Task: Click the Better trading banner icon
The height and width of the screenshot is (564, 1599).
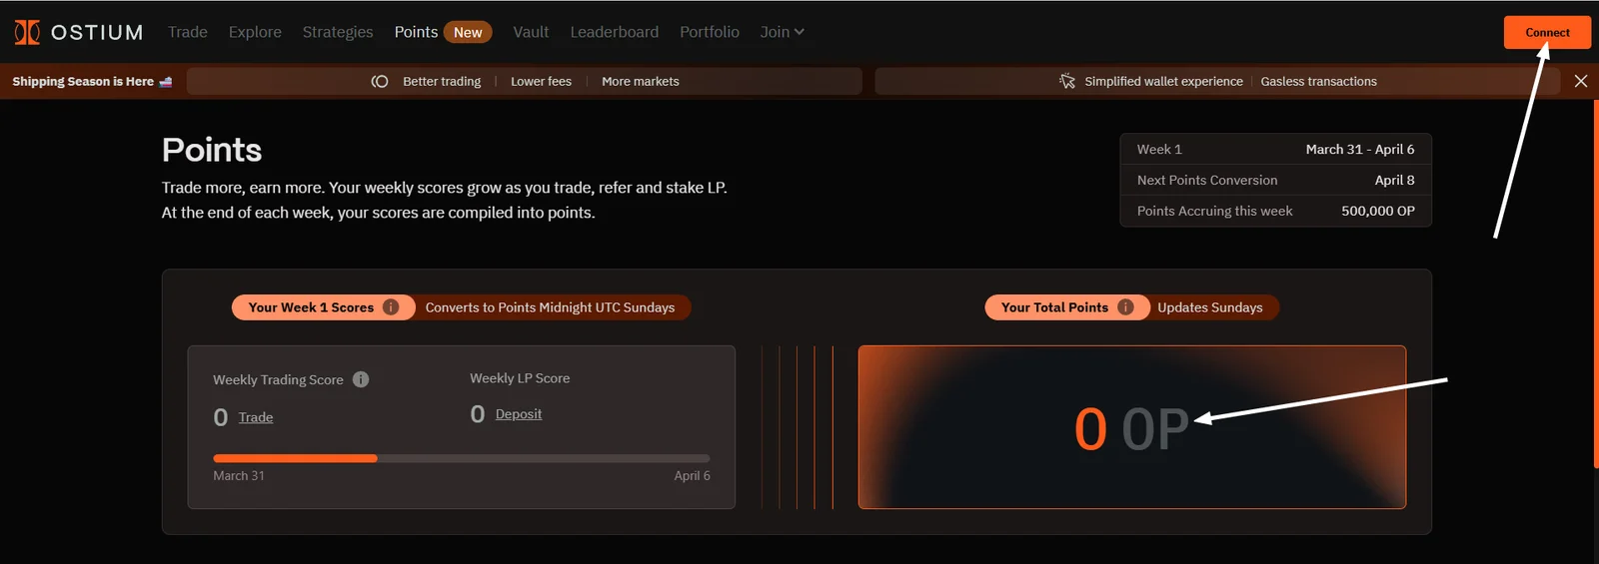Action: (380, 82)
